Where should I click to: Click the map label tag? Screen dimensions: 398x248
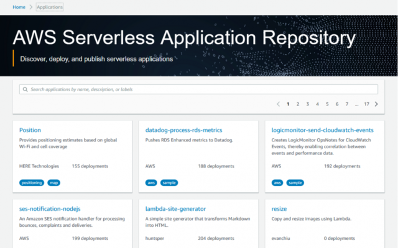54,183
